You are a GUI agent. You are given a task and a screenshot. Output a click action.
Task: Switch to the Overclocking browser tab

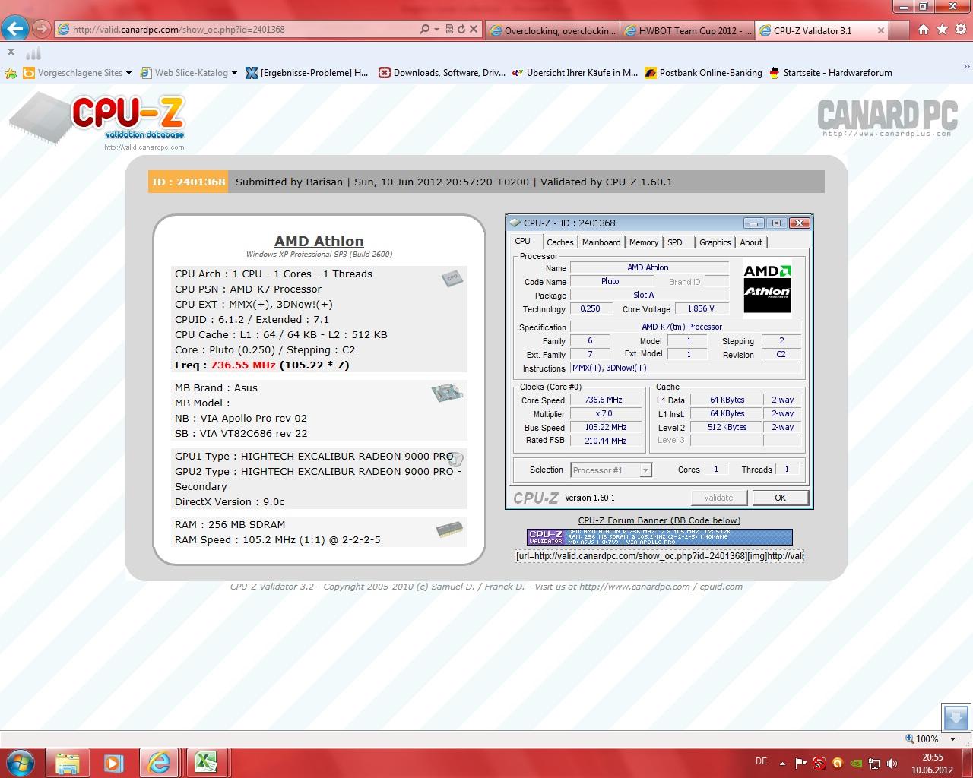point(551,30)
